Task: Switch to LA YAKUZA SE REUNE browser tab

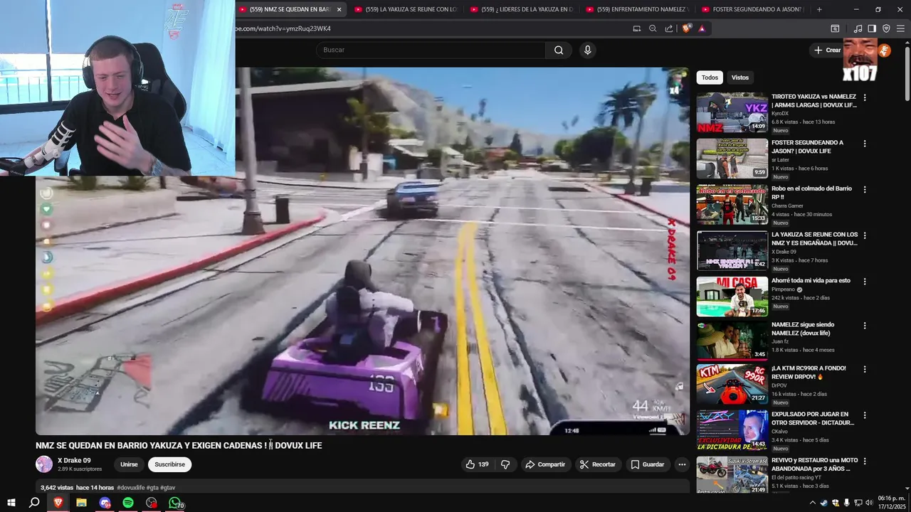Action: pos(406,9)
